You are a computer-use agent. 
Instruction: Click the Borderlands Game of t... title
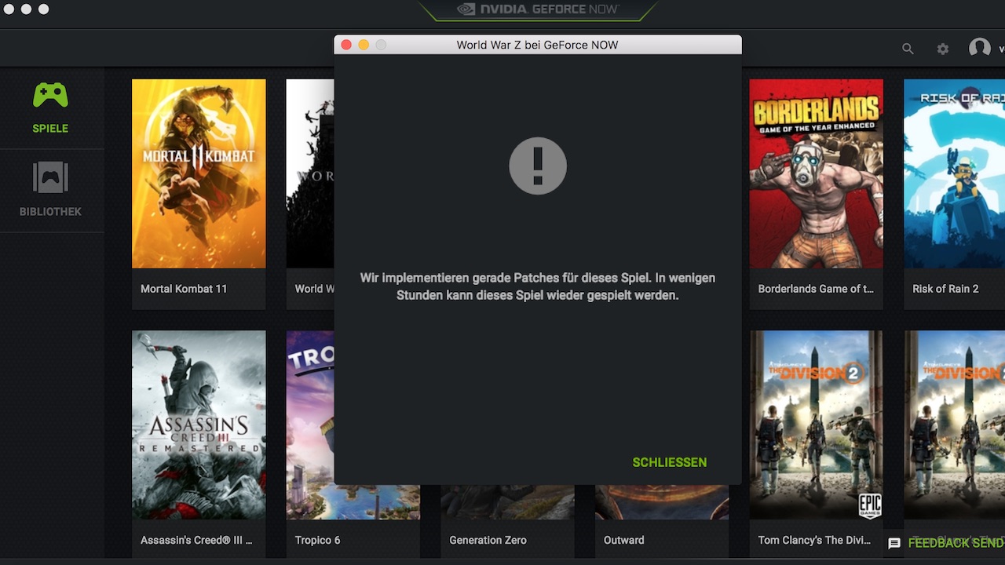(x=816, y=289)
